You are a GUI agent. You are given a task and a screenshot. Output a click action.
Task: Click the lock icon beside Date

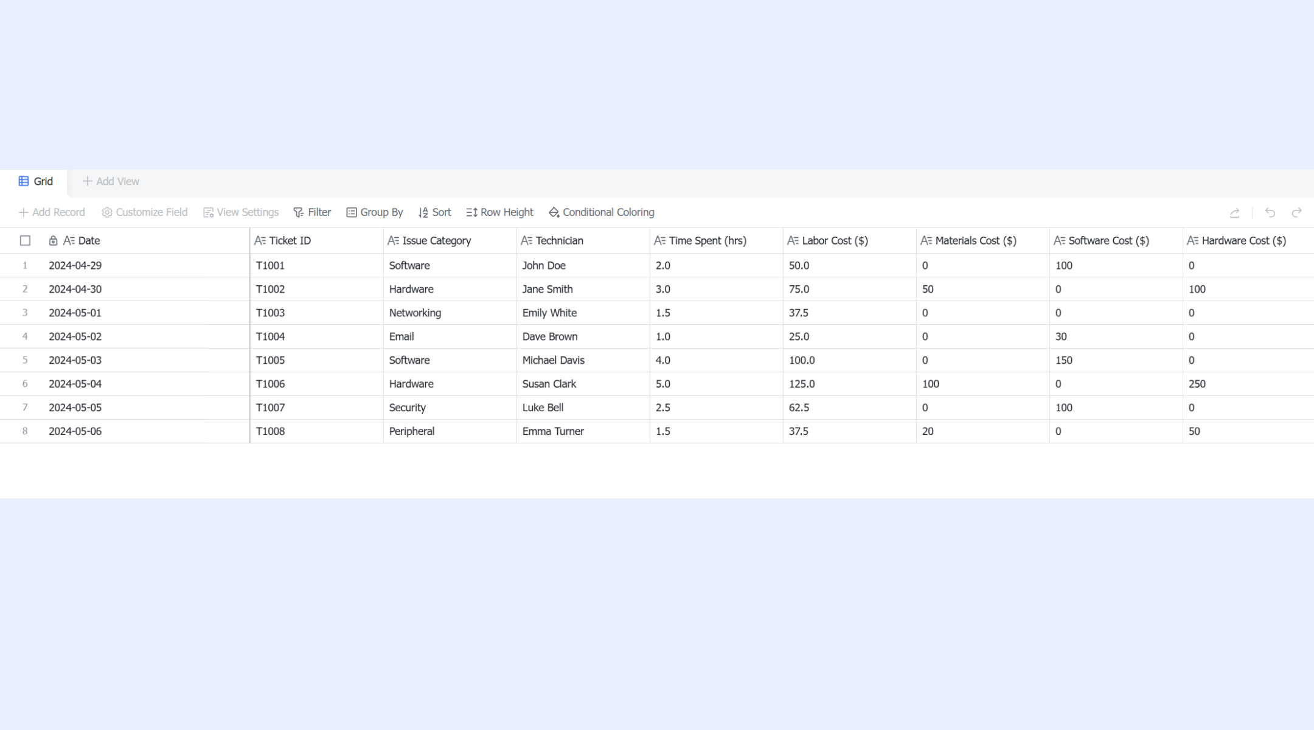pyautogui.click(x=53, y=241)
